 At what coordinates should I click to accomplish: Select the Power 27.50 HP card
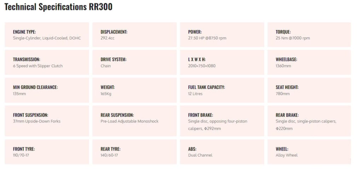pyautogui.click(x=222, y=35)
